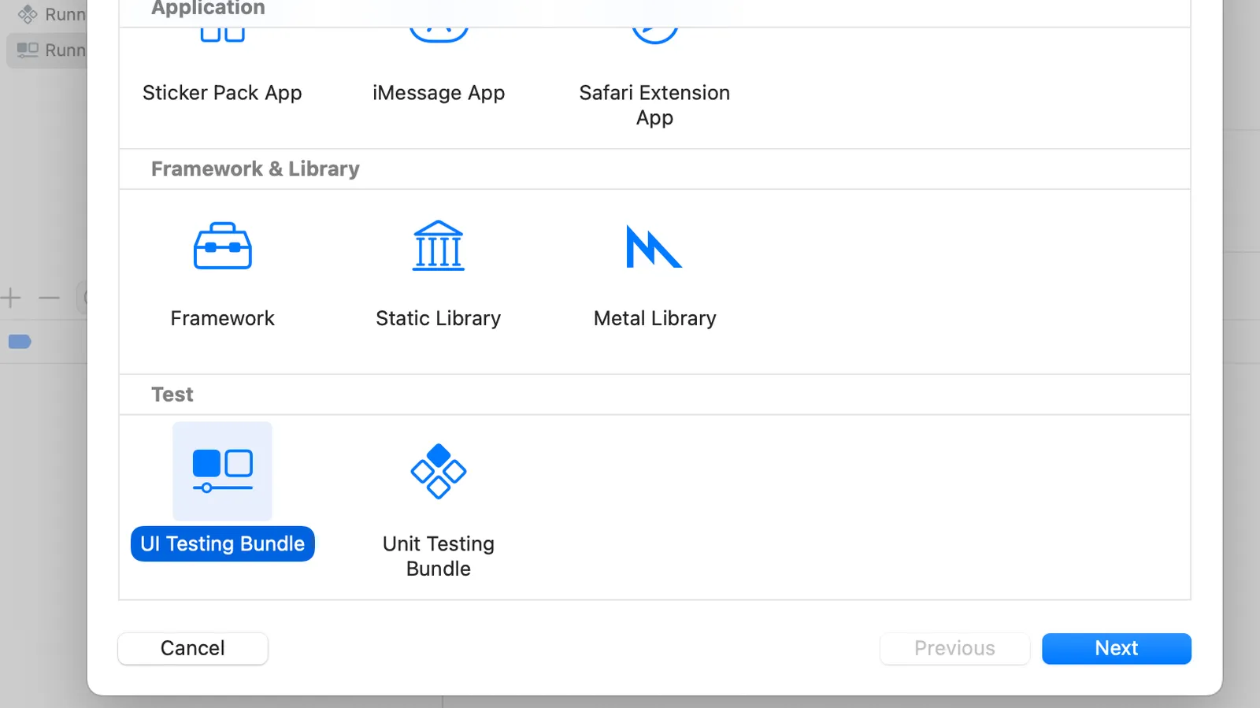This screenshot has width=1260, height=708.
Task: Click the UI Testing Bundle template icon
Action: pyautogui.click(x=222, y=471)
